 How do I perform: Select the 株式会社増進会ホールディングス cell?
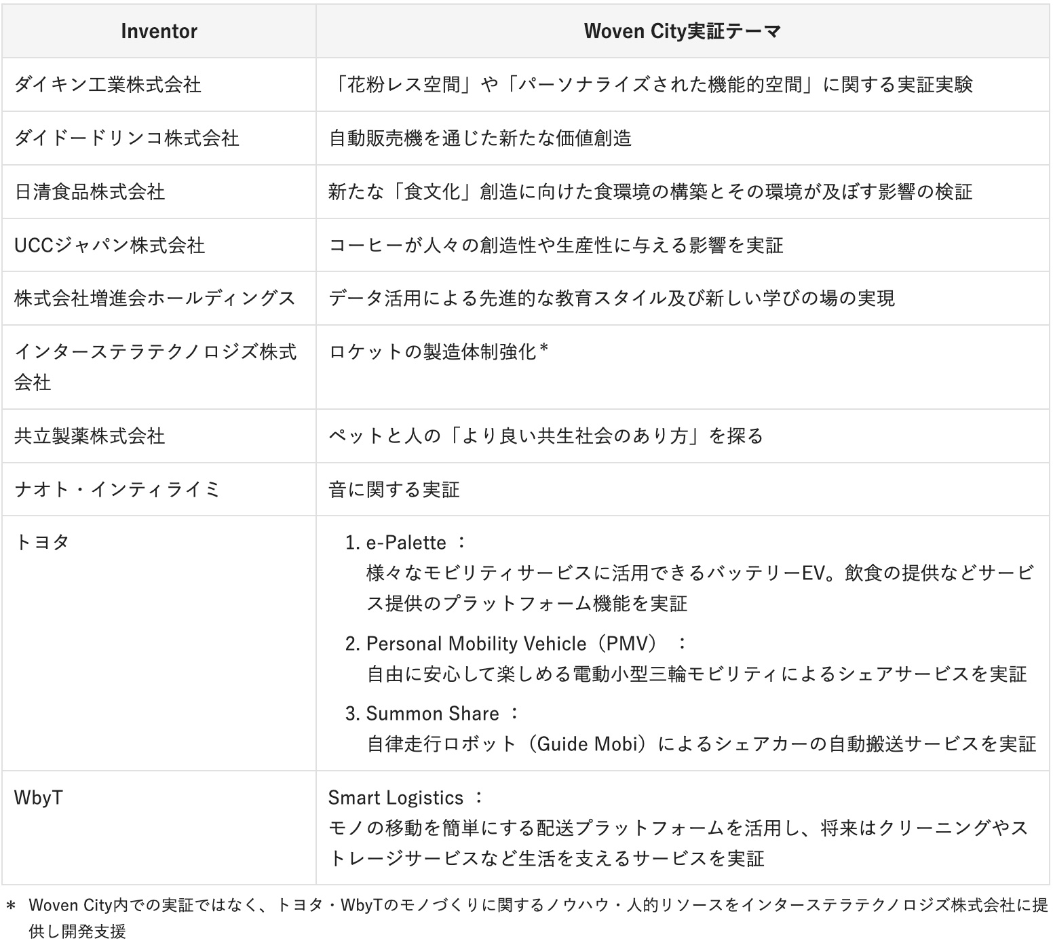coord(155,298)
